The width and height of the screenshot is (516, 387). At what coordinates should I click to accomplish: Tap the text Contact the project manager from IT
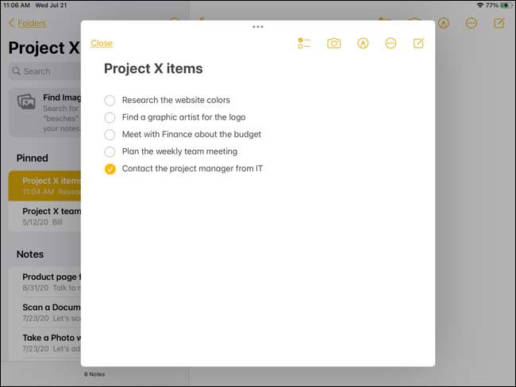click(193, 168)
